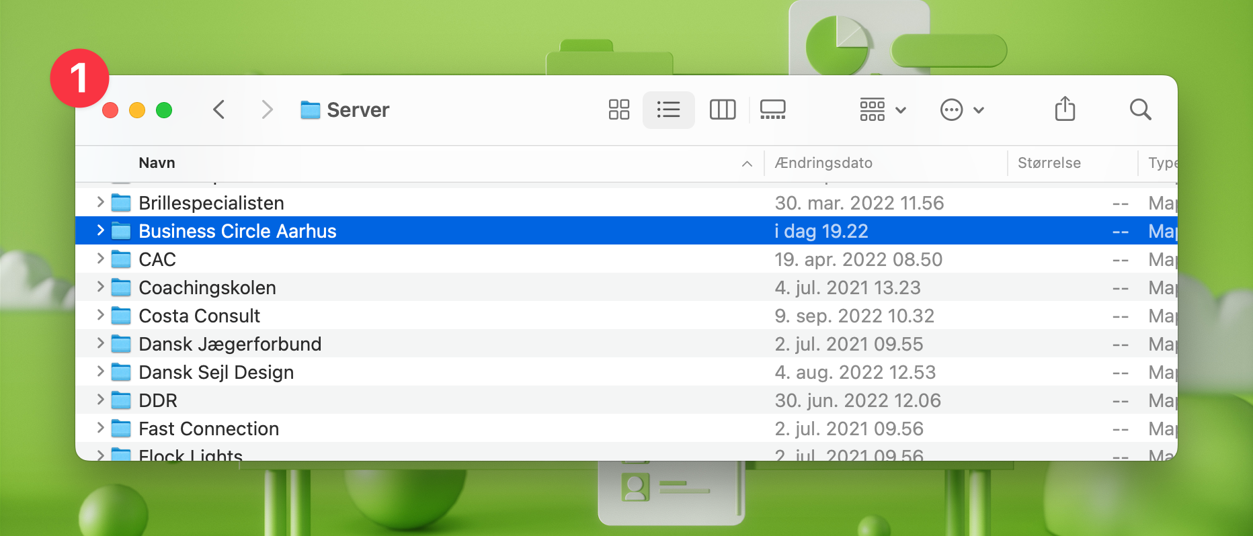Sort by the Navn column header

(157, 163)
